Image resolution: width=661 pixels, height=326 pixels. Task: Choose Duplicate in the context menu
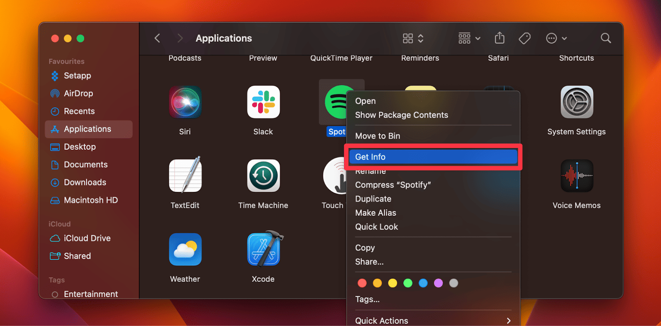click(433, 199)
